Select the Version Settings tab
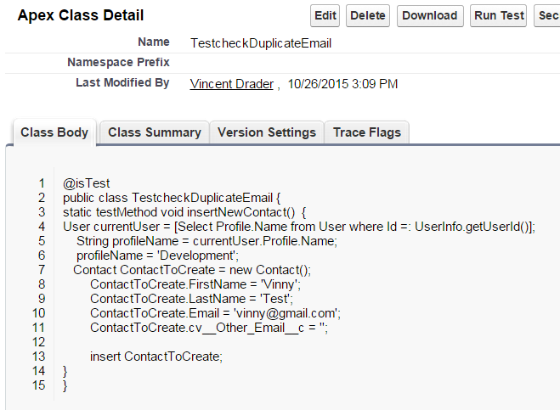The height and width of the screenshot is (410, 560). 267,132
